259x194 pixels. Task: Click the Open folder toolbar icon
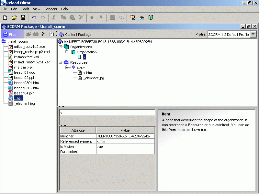coord(14,17)
